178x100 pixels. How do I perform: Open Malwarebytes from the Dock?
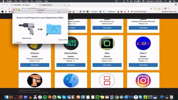pos(131,97)
